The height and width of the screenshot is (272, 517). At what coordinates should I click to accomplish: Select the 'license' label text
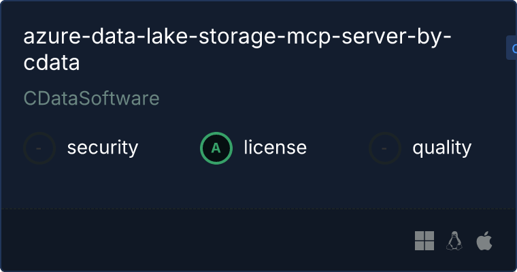click(276, 148)
